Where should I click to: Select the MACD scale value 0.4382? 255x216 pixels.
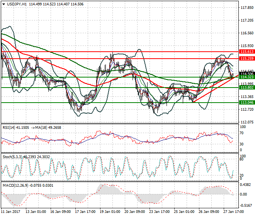(245, 185)
